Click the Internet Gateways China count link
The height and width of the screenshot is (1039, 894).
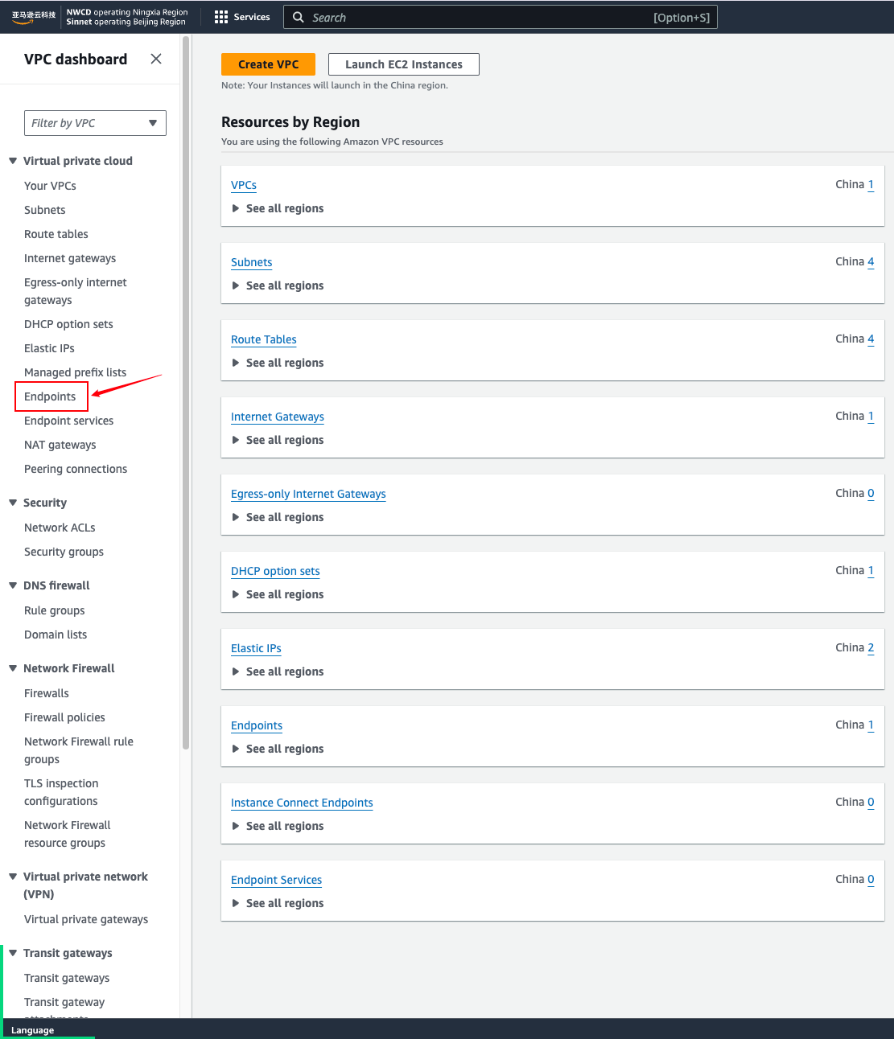pos(871,416)
